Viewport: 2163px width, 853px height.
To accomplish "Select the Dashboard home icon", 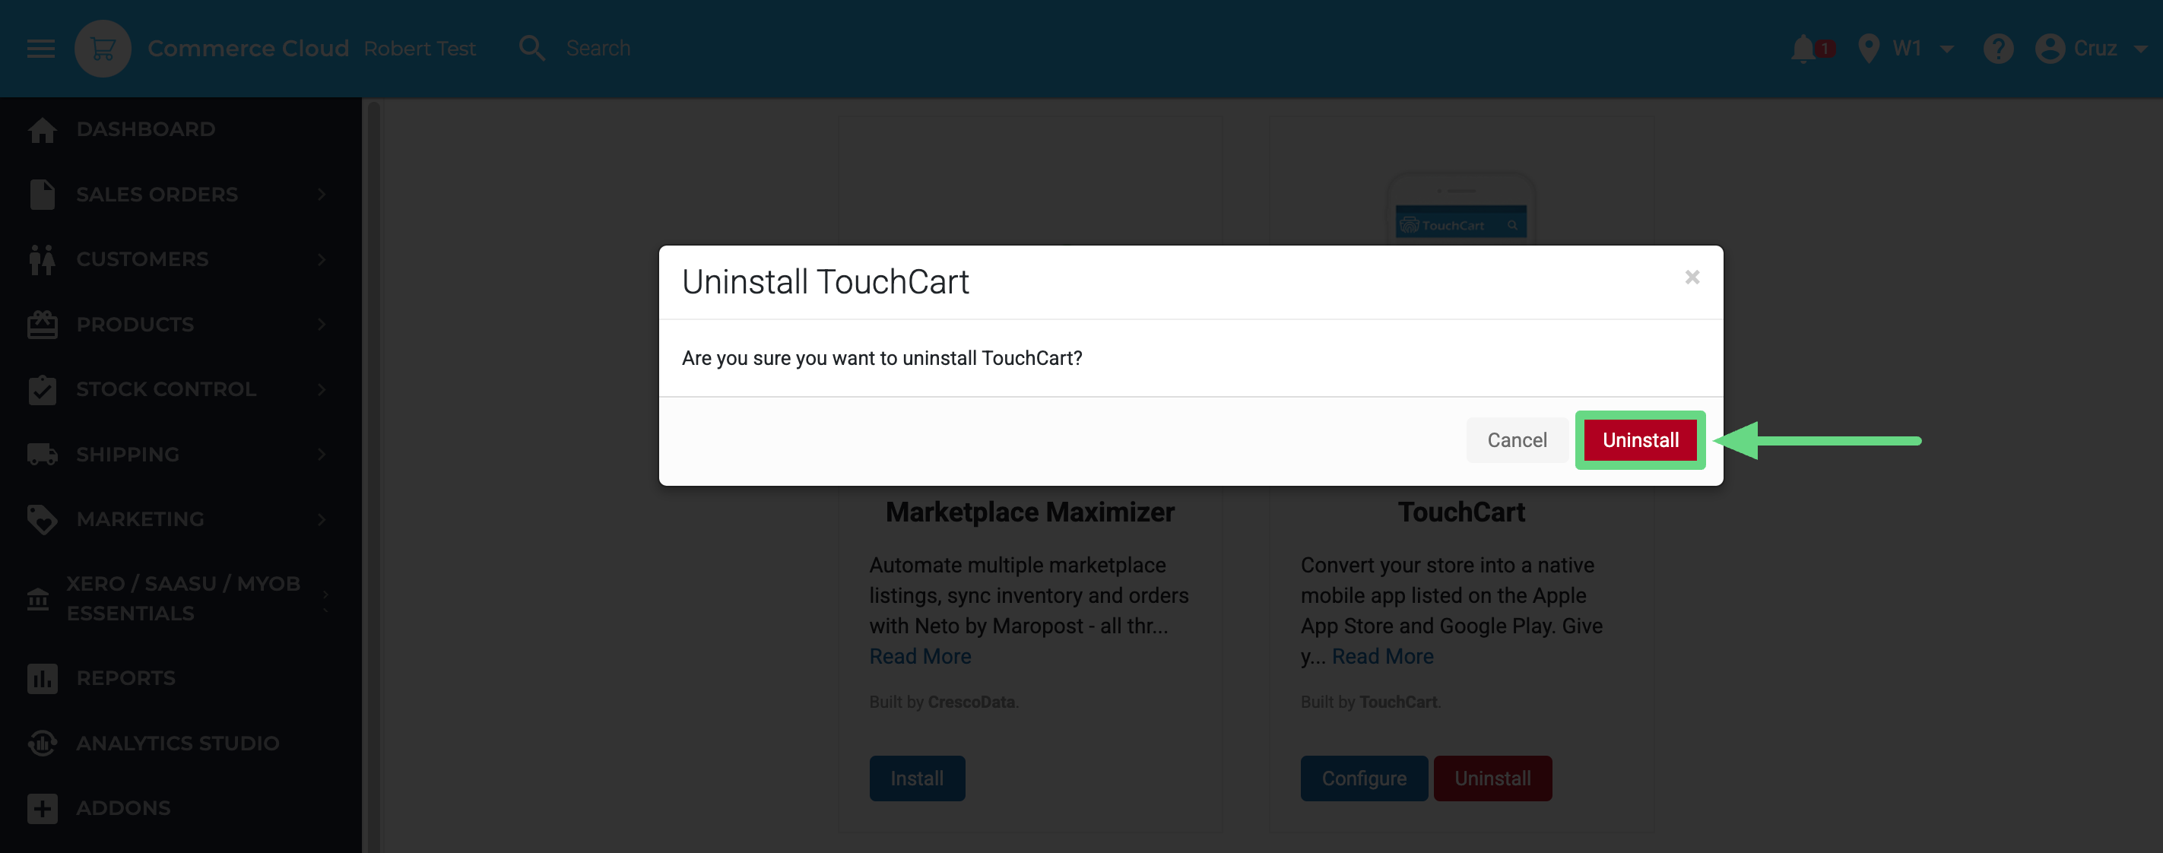I will [42, 128].
